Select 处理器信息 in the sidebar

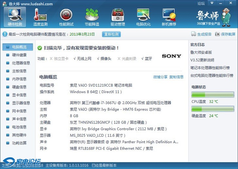pyautogui.click(x=21, y=63)
